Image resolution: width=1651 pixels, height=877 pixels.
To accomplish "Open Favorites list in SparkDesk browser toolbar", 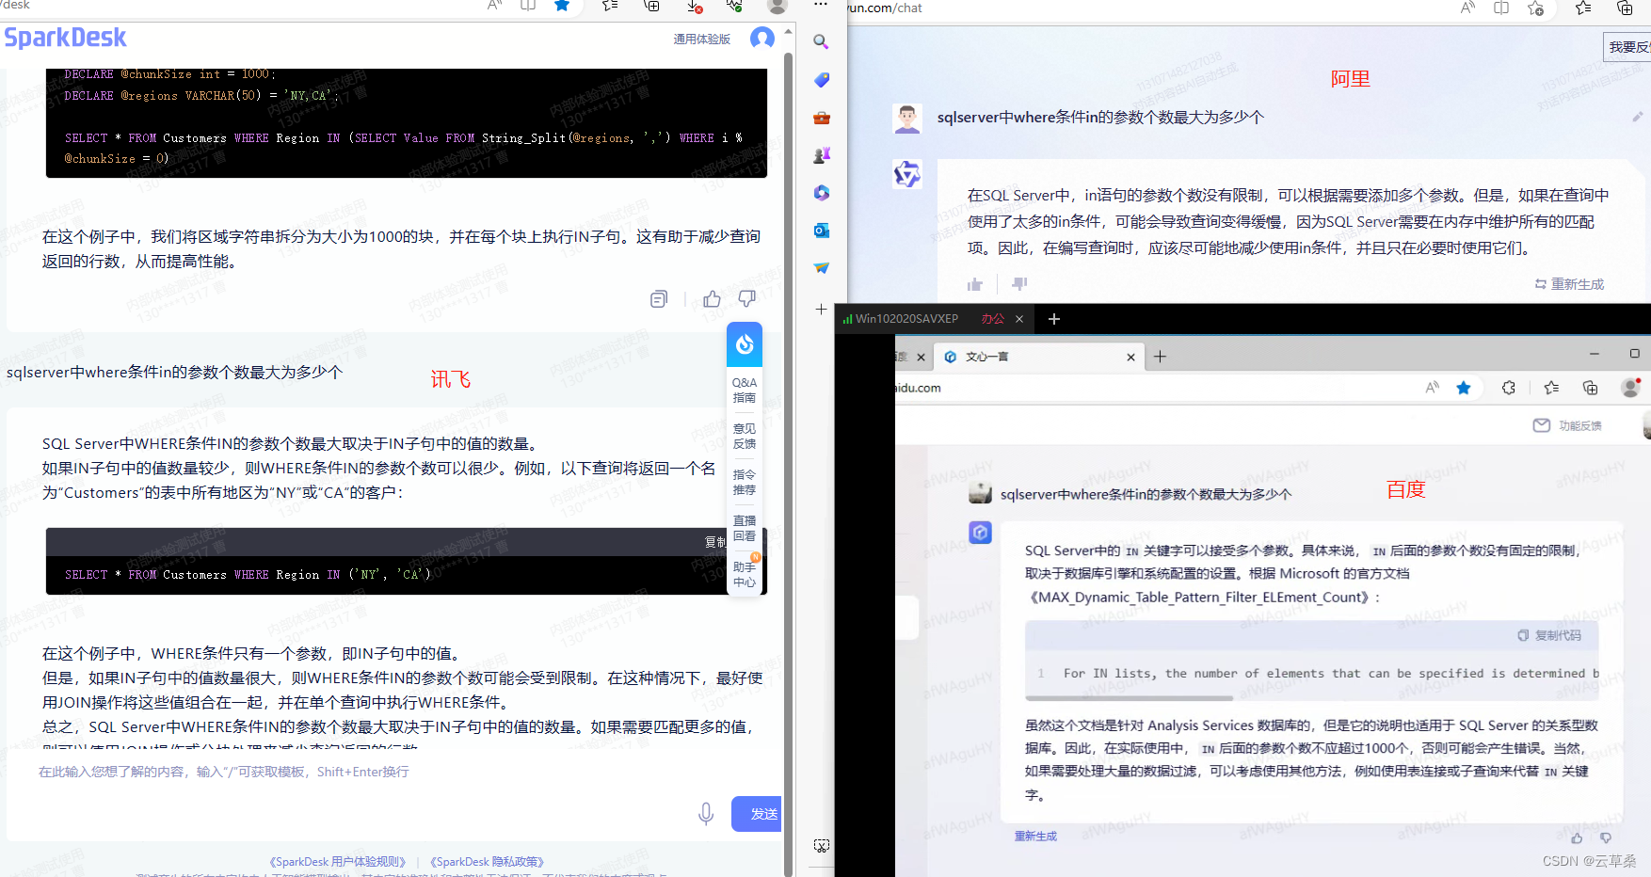I will (610, 6).
